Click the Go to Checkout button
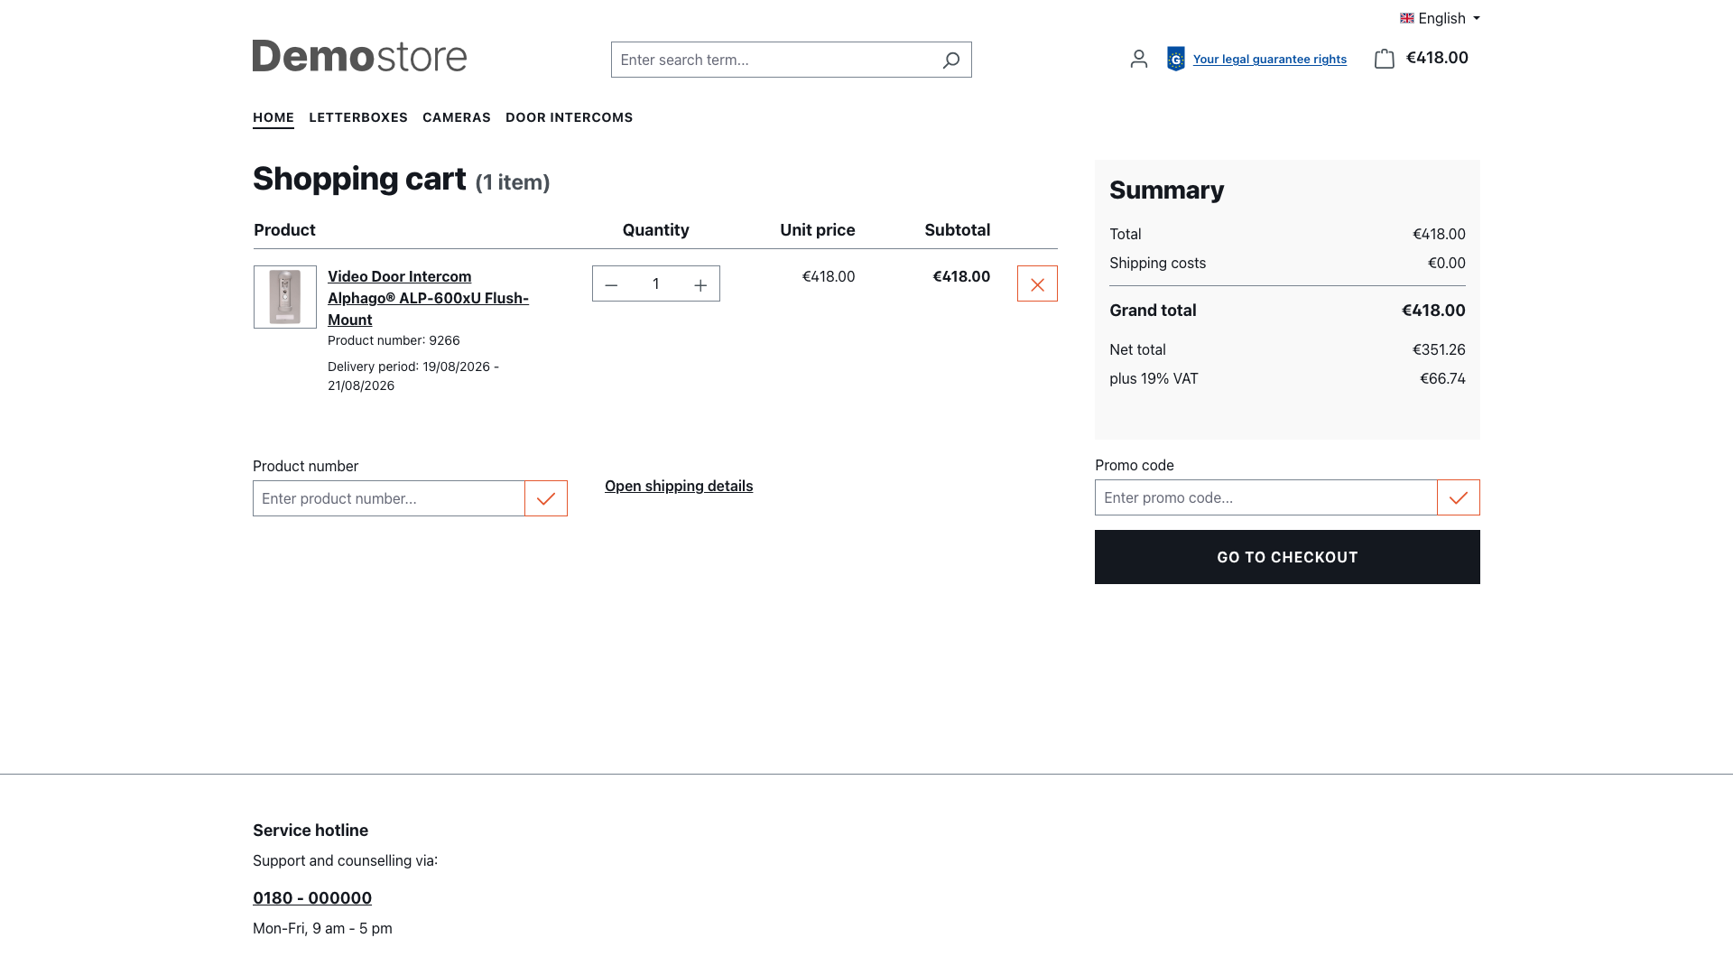The height and width of the screenshot is (975, 1733). point(1287,557)
